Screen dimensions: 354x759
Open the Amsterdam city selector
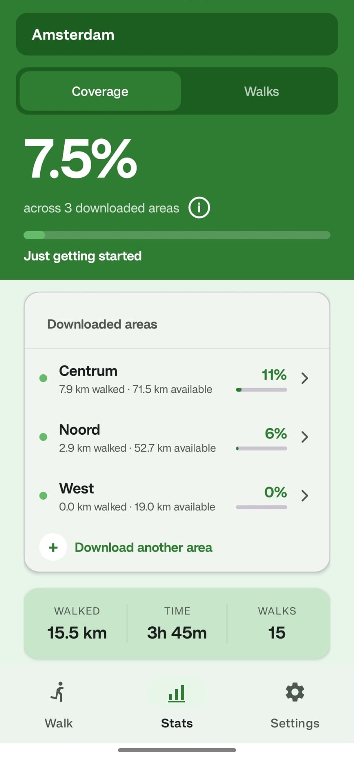tap(177, 35)
